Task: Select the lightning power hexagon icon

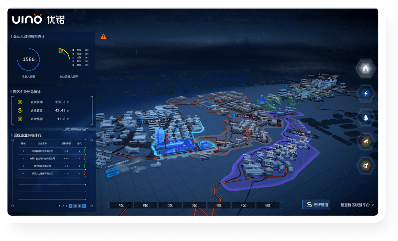Action: (365, 93)
